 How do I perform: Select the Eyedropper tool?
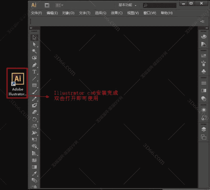35,174
